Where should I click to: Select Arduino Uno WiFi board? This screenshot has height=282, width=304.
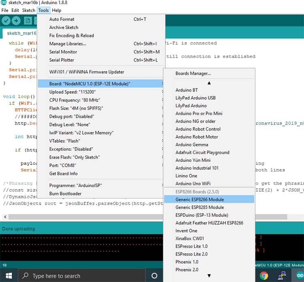pyautogui.click(x=209, y=184)
